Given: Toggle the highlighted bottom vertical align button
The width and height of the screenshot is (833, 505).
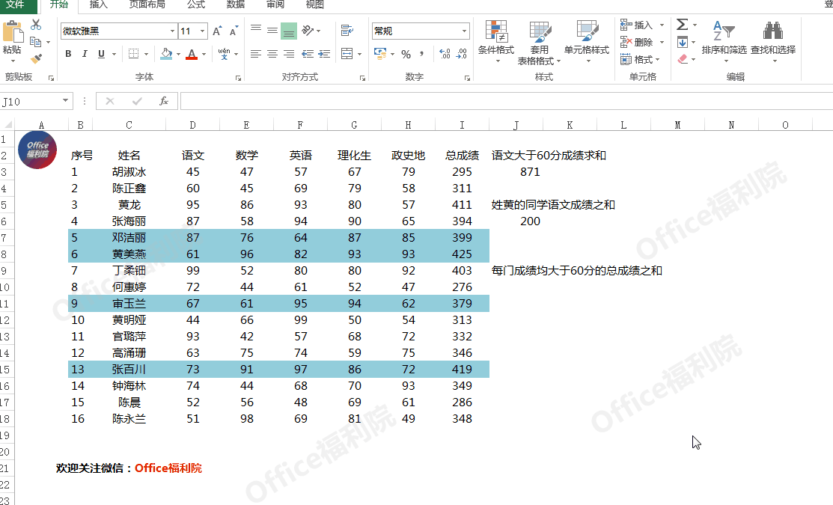Looking at the screenshot, I should pos(288,31).
